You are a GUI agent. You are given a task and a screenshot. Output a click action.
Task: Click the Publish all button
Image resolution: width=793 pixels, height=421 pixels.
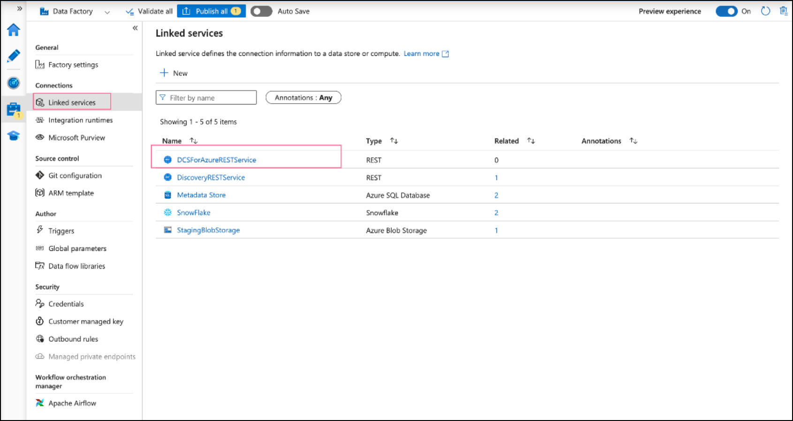click(x=211, y=11)
